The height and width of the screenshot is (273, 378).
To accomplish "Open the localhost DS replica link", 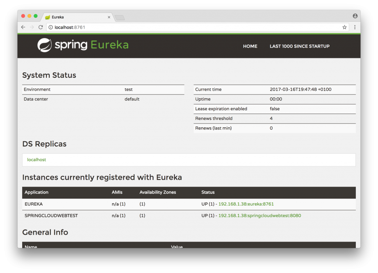I will click(x=37, y=160).
